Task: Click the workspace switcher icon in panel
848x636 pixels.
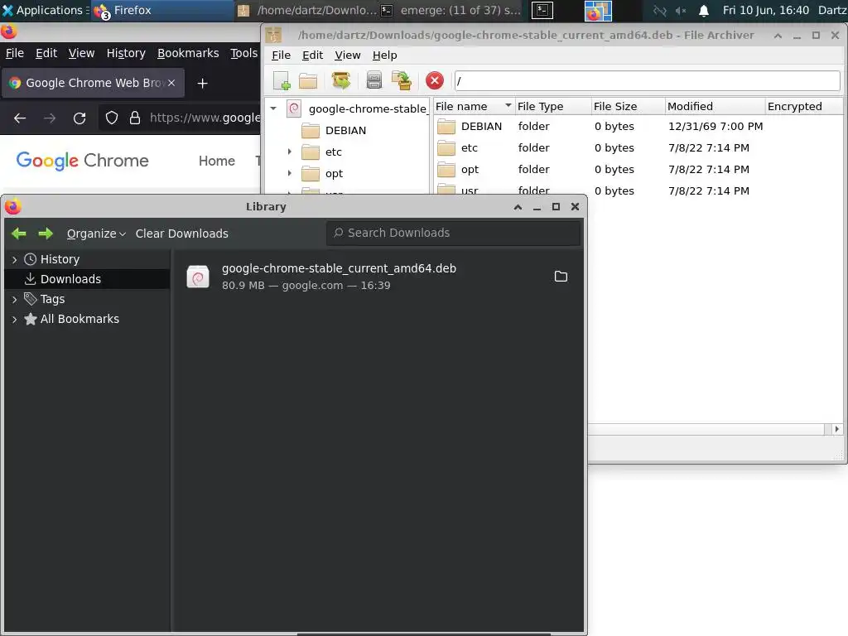Action: pyautogui.click(x=598, y=11)
